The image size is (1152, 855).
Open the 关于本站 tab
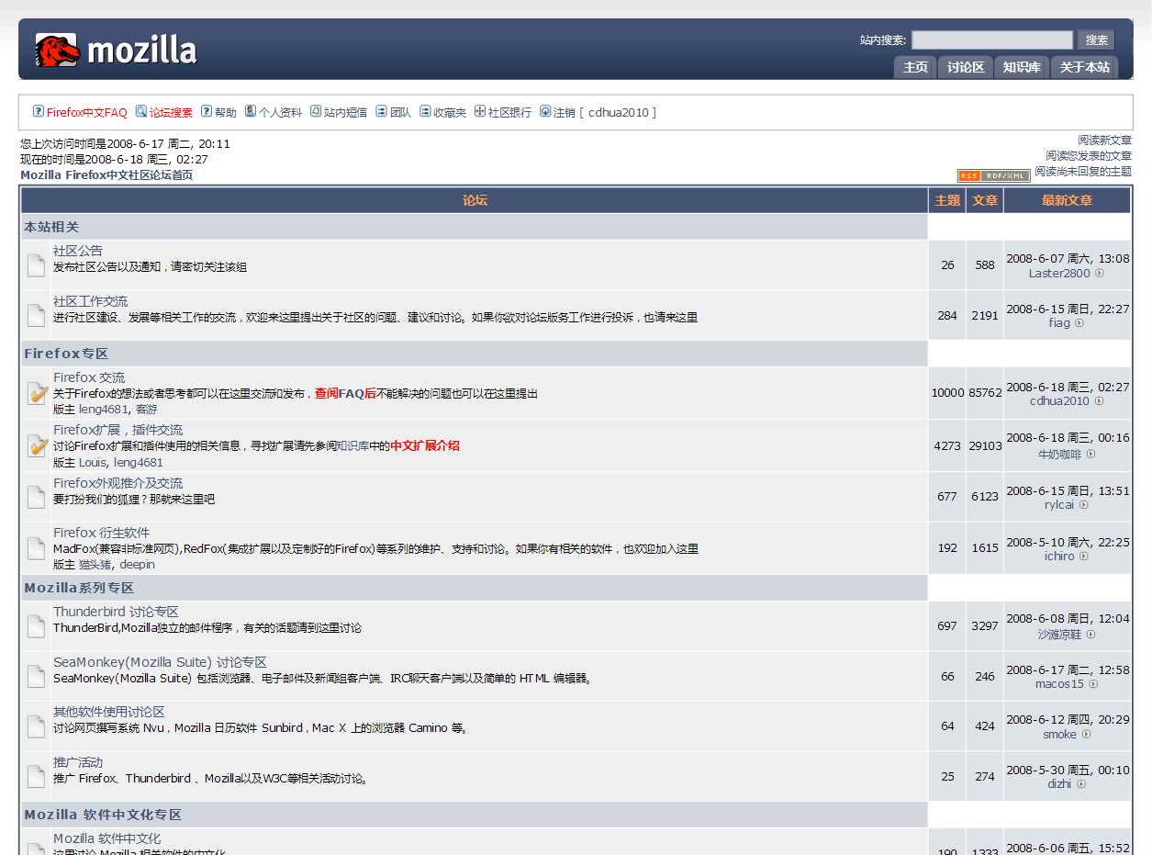(1084, 67)
